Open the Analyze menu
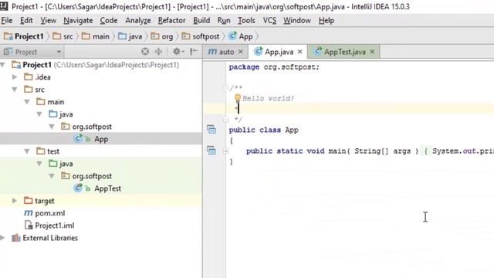The width and height of the screenshot is (494, 278). click(x=138, y=21)
